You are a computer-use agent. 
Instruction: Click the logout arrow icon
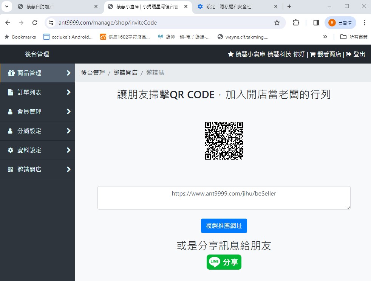349,54
